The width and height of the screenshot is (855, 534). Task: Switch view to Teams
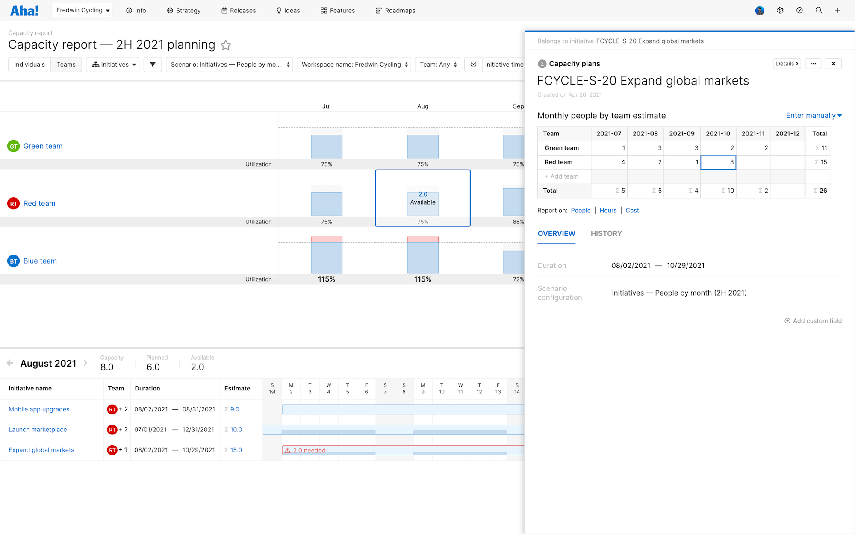click(66, 65)
